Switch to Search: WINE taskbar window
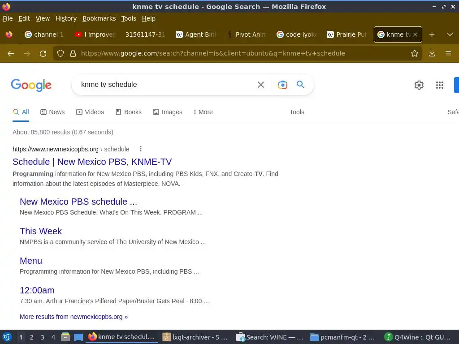Image resolution: width=459 pixels, height=344 pixels. tap(269, 337)
